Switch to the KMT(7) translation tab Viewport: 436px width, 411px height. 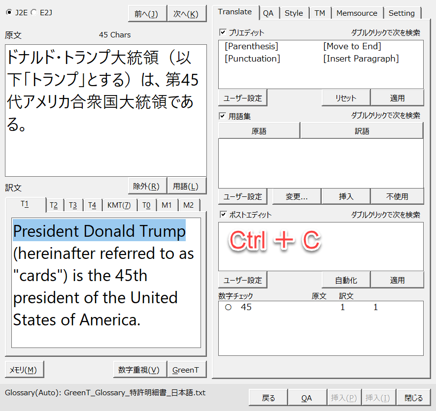[x=119, y=205]
